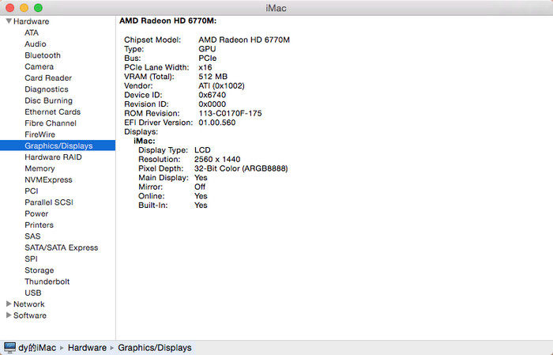The width and height of the screenshot is (553, 355).
Task: Click Graphics/Displays in the bottom path bar
Action: 155,348
